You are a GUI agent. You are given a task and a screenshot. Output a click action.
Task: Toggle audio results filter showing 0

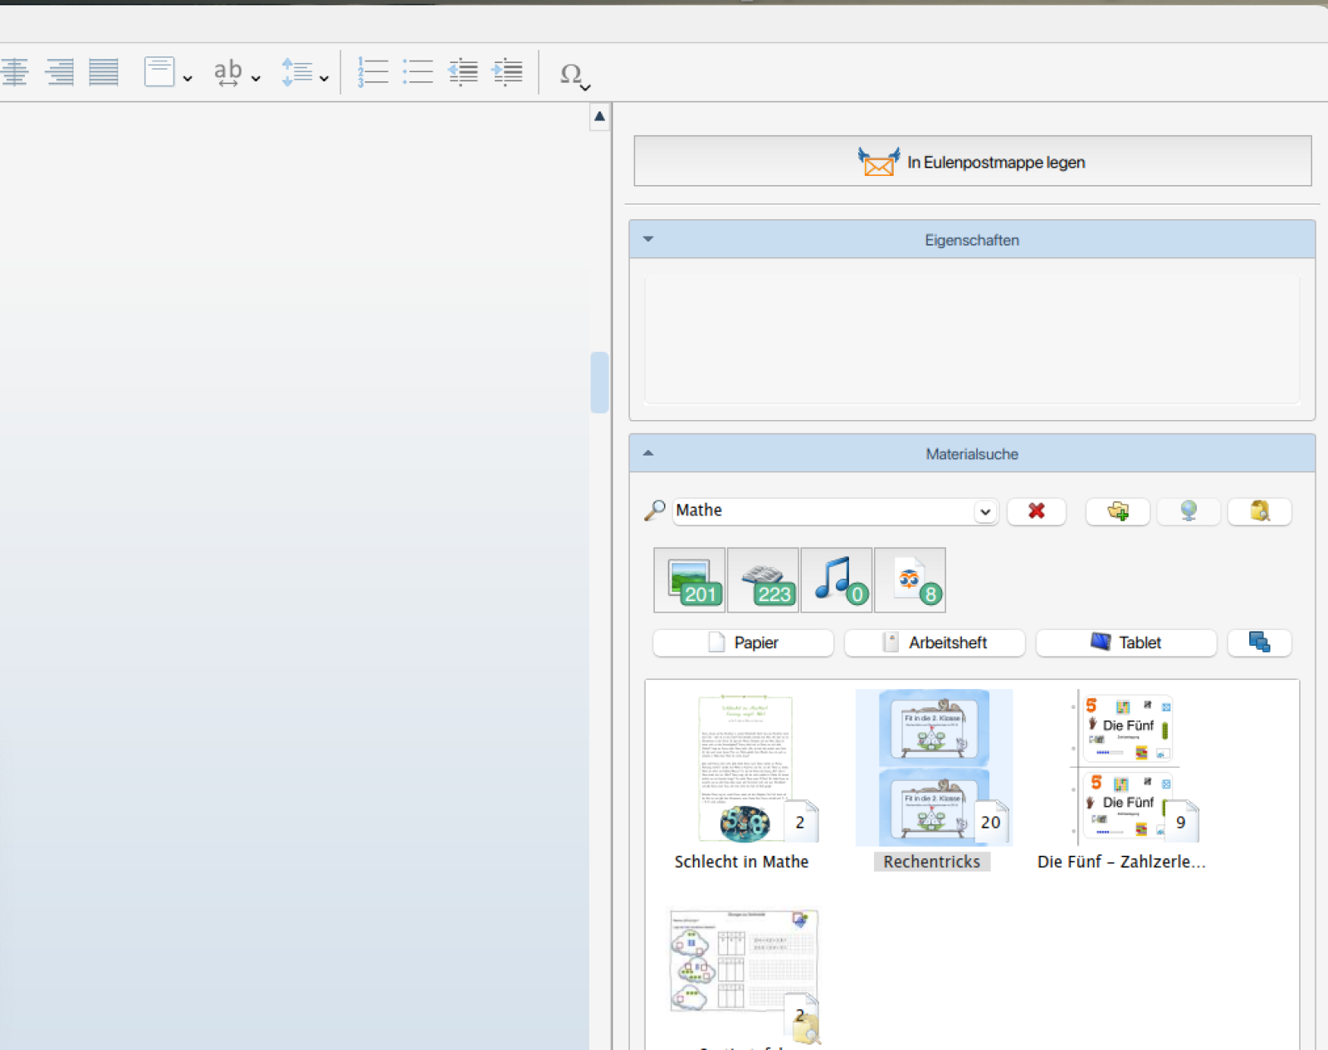(836, 580)
